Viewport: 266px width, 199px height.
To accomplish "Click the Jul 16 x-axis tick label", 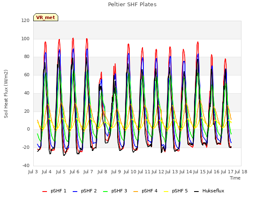I will tap(213, 172).
